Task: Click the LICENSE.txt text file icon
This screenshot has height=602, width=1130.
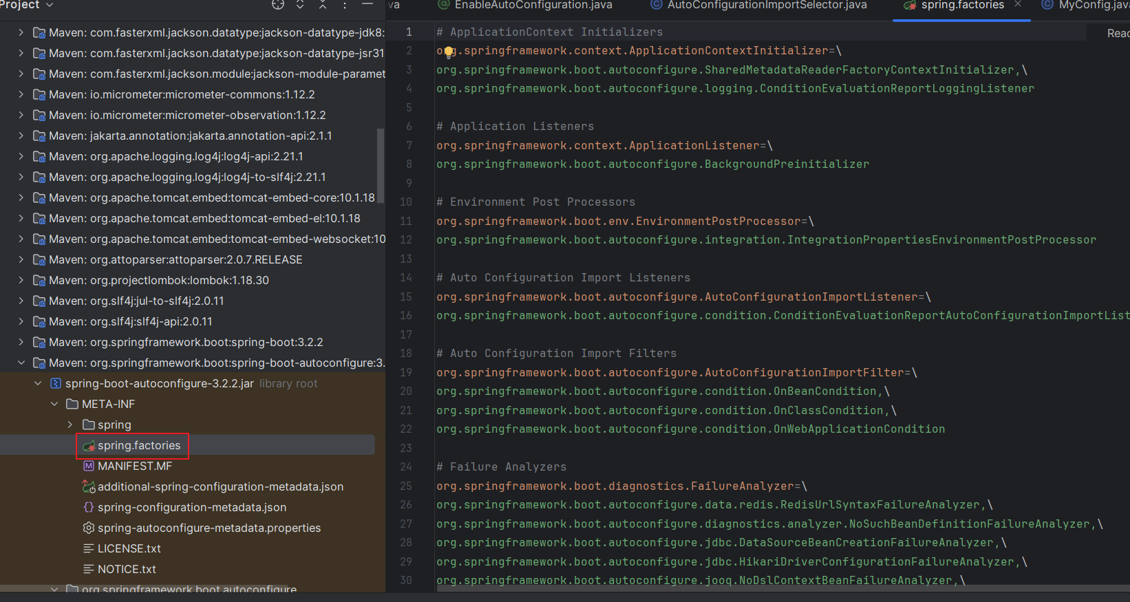Action: pos(89,548)
